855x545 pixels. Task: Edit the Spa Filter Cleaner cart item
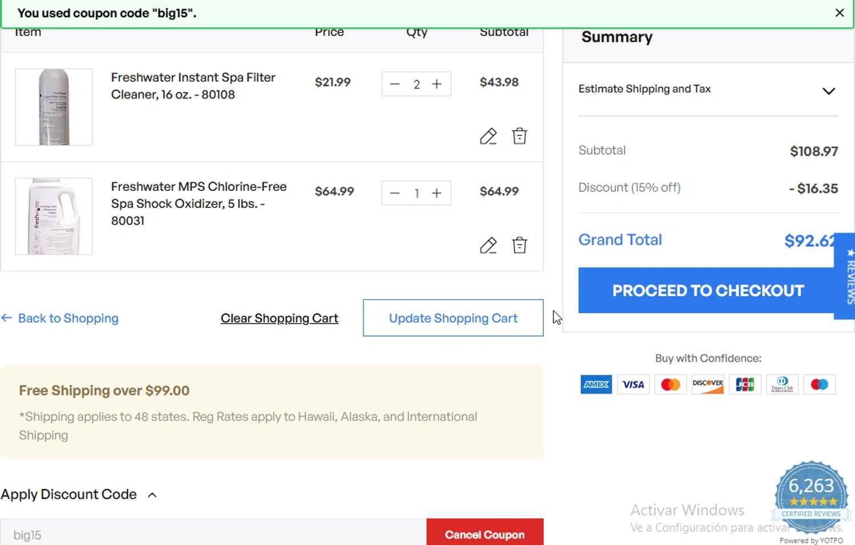(488, 136)
